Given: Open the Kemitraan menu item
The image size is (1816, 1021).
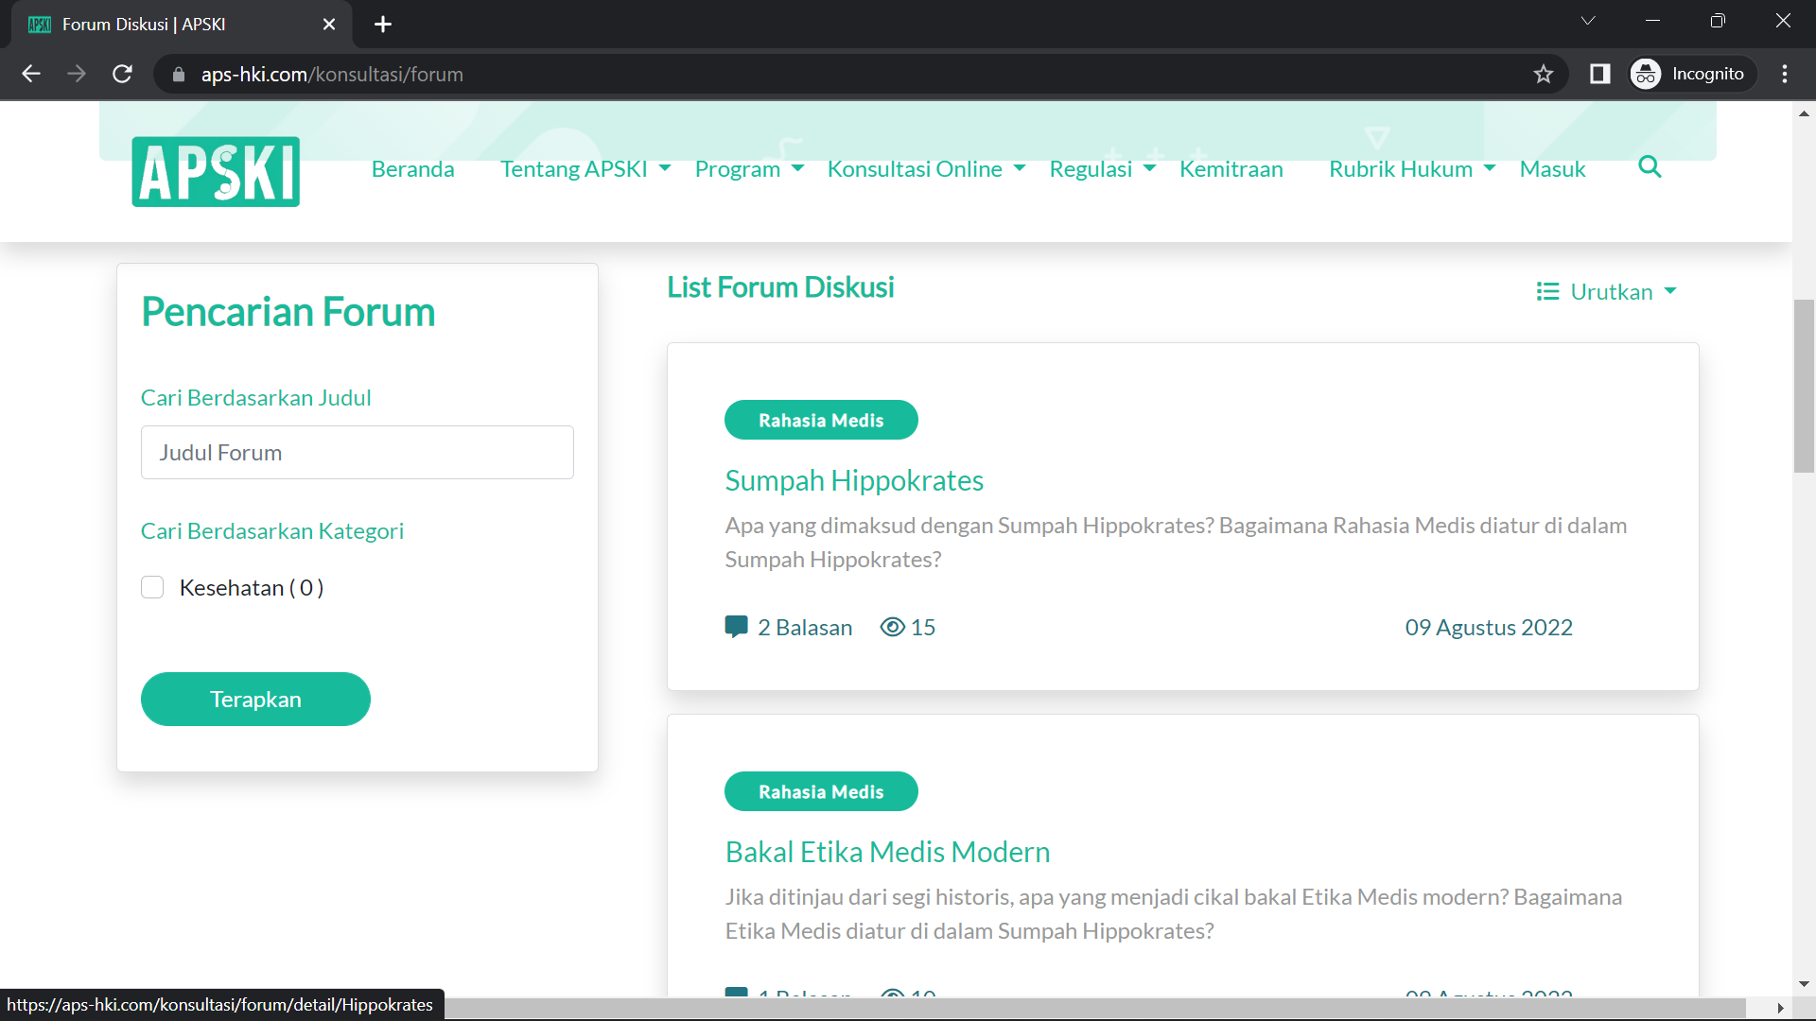Looking at the screenshot, I should (x=1231, y=169).
